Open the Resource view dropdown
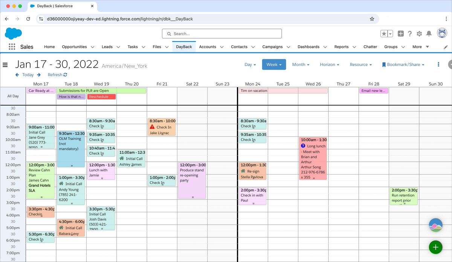Image resolution: width=452 pixels, height=262 pixels. [360, 64]
